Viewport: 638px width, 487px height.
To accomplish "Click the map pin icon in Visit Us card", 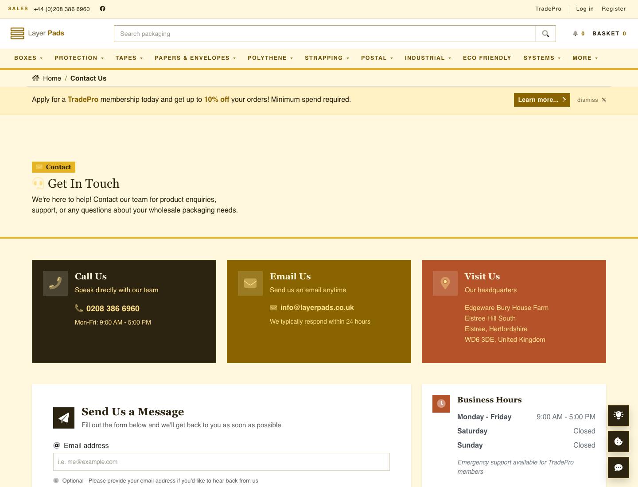I will 445,283.
